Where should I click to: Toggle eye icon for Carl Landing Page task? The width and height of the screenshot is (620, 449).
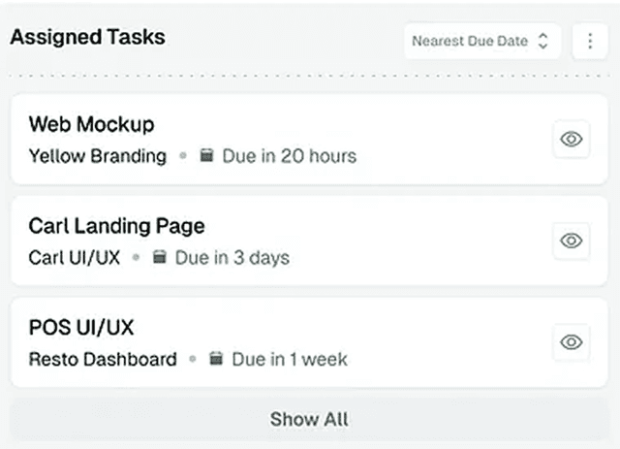coord(571,241)
